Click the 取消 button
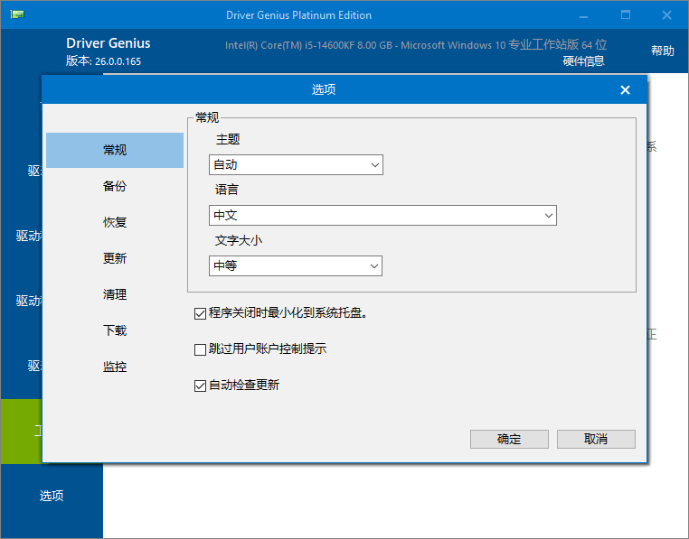Screen dimensions: 689x539 pyautogui.click(x=596, y=439)
